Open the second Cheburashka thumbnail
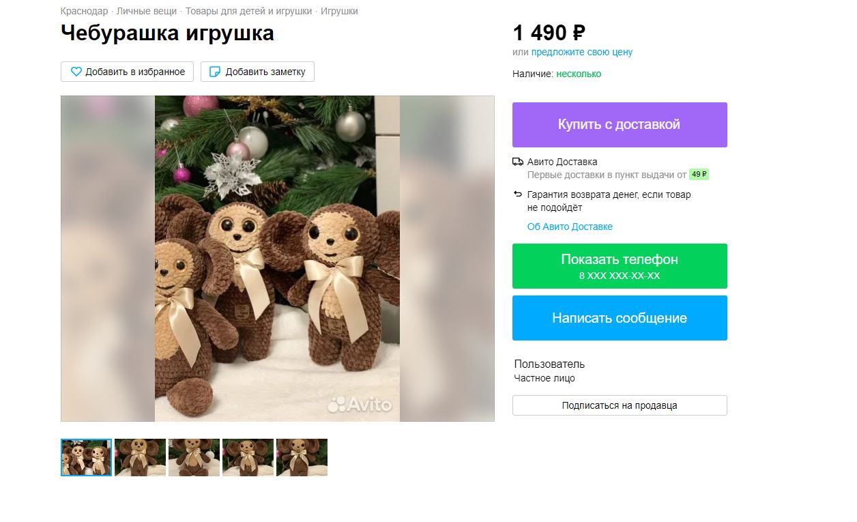This screenshot has width=857, height=522. (x=140, y=457)
